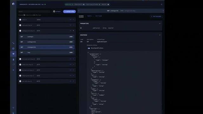Image resolution: width=203 pixels, height=114 pixels.
Task: Select the GET /tags endpoint row
Action: [x=47, y=53]
